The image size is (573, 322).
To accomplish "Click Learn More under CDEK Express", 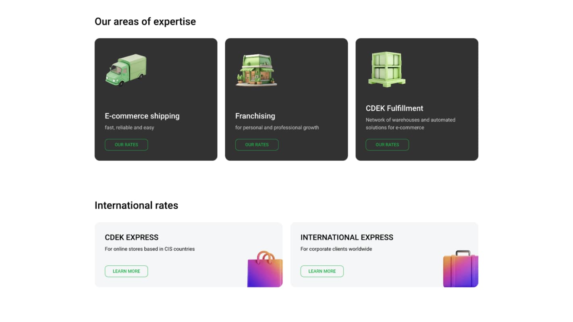I will tap(126, 271).
